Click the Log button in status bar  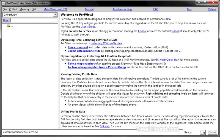pyautogui.click(x=202, y=132)
